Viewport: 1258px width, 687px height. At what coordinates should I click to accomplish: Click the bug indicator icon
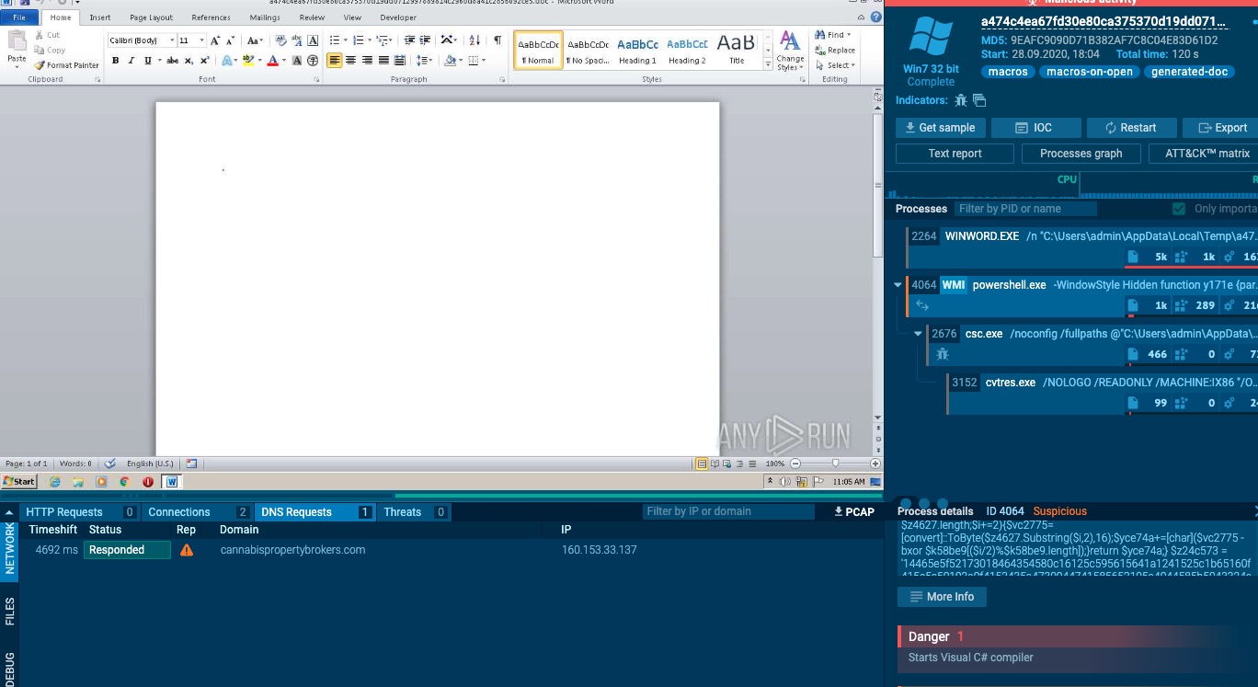tap(961, 100)
